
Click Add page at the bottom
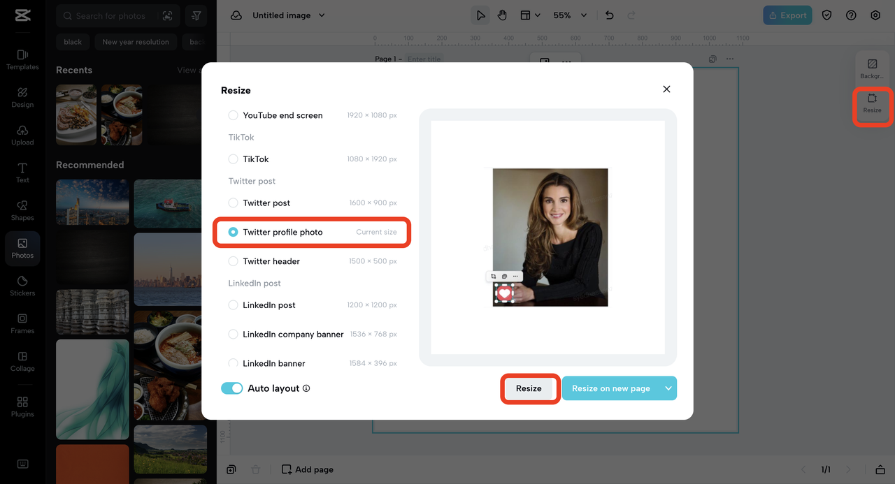[x=307, y=469]
